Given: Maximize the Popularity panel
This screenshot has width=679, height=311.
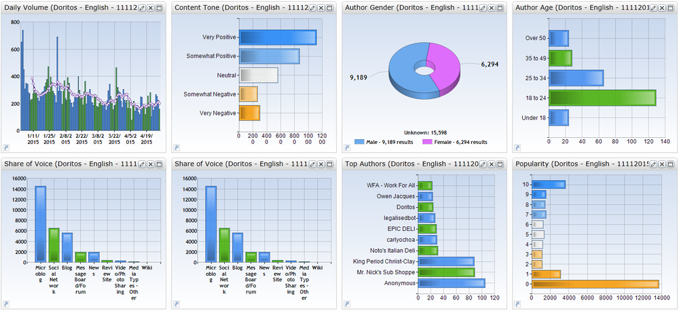Looking at the screenshot, I should [671, 164].
